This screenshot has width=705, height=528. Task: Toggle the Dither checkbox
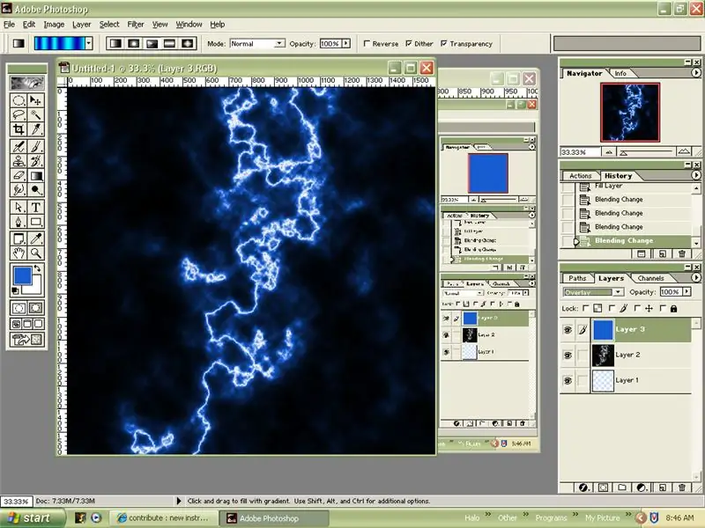(409, 43)
